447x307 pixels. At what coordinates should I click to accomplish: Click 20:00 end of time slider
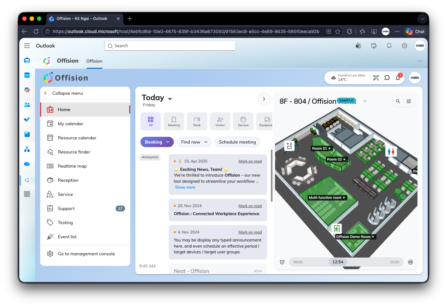pyautogui.click(x=394, y=262)
